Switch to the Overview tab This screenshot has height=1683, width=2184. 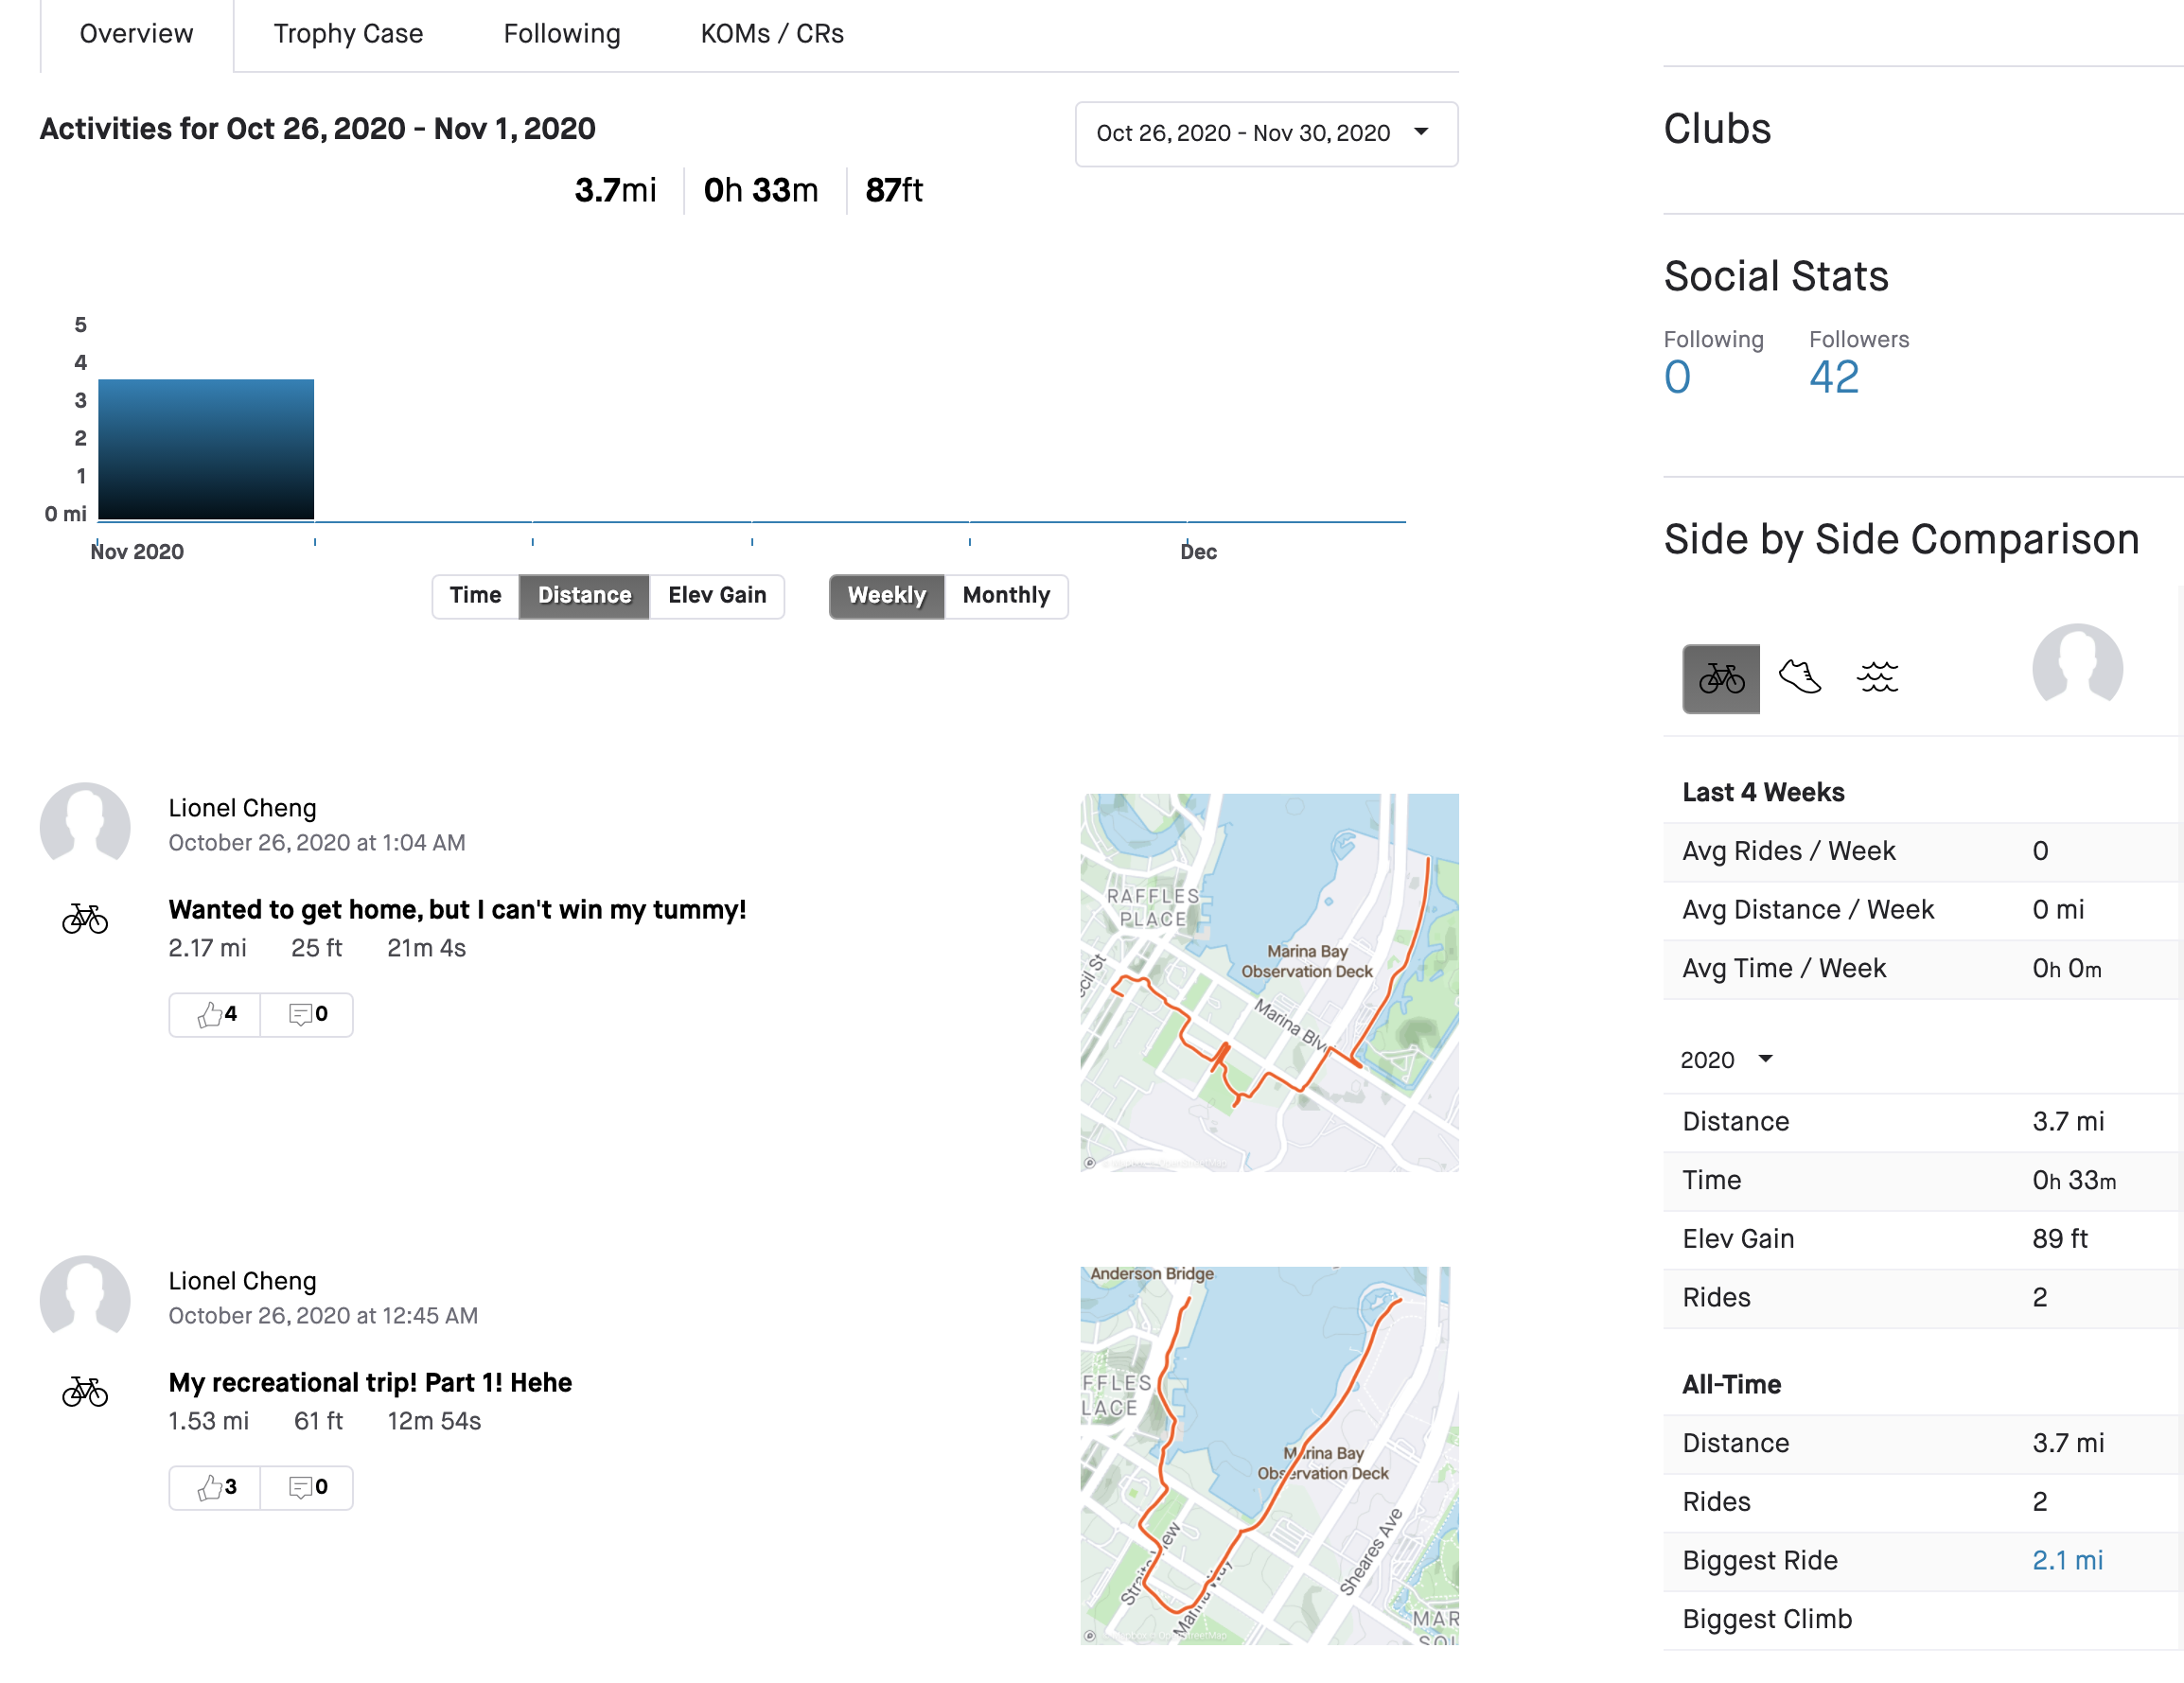(x=136, y=34)
